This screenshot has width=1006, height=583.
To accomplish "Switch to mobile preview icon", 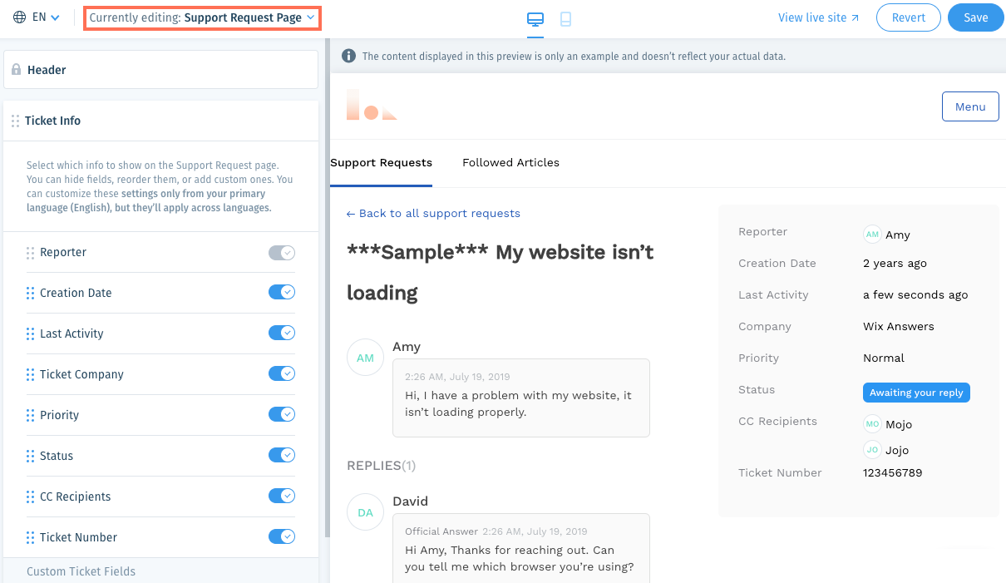I will [565, 19].
